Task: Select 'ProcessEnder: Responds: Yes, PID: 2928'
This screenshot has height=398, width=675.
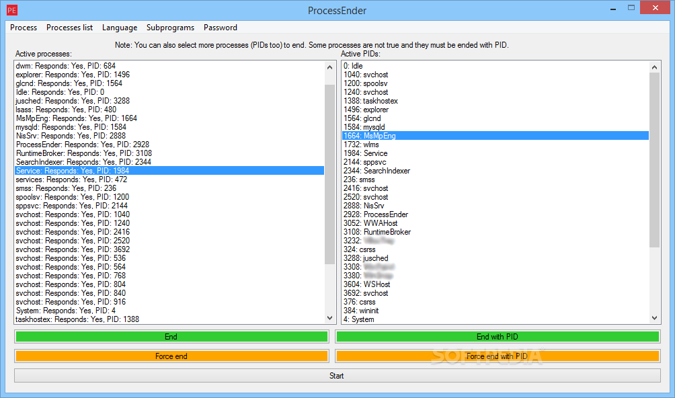Action: (169, 145)
